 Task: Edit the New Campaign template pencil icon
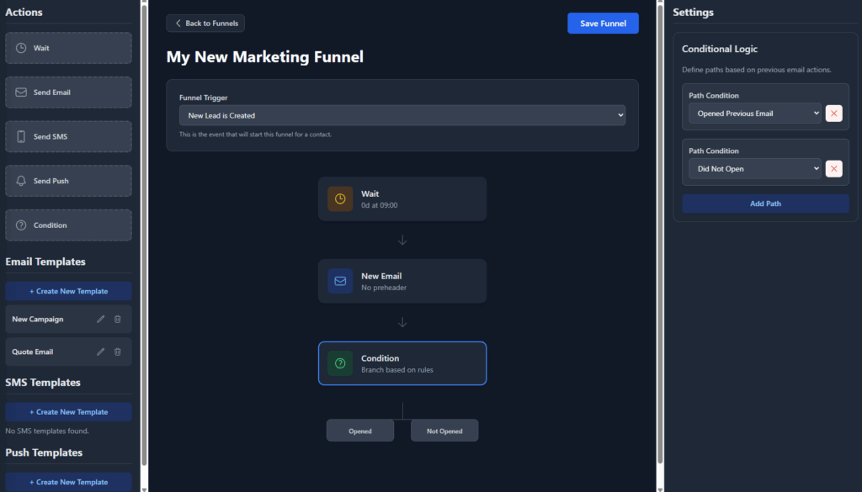point(101,320)
